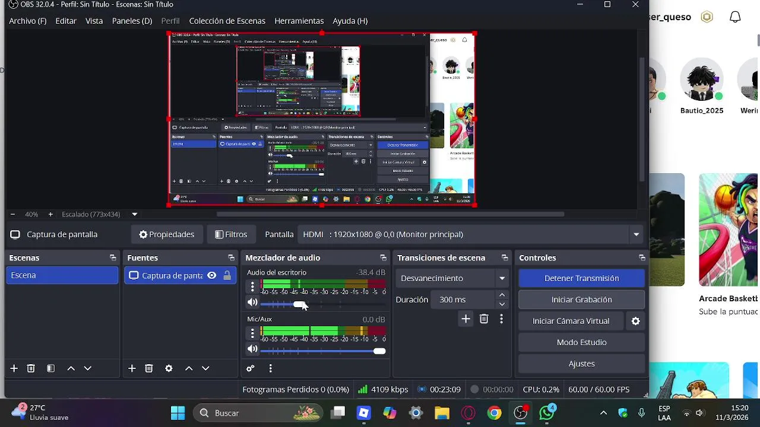Add a new scene with plus icon
This screenshot has height=427, width=760.
click(x=14, y=368)
